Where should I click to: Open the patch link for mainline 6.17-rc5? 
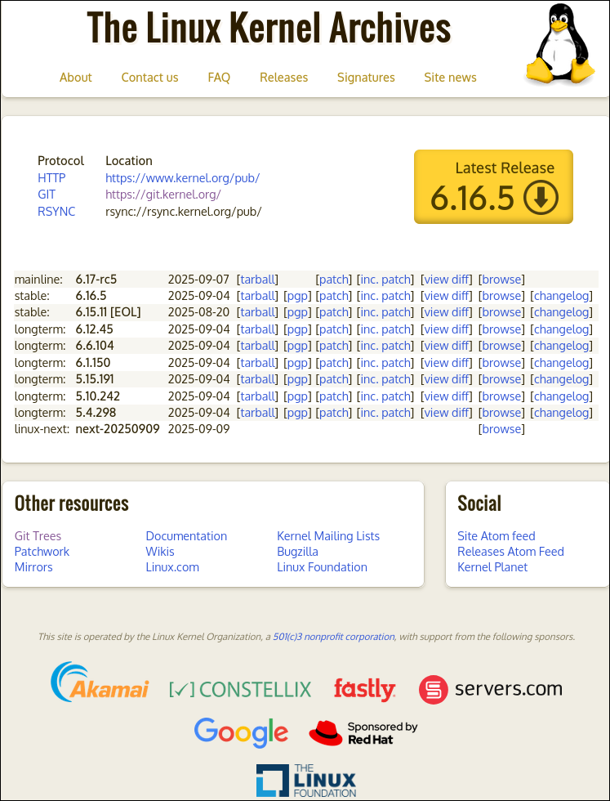tap(334, 280)
